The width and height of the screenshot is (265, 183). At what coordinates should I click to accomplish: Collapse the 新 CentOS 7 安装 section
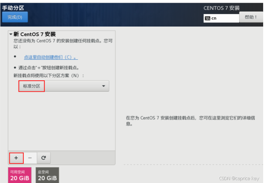pos(11,34)
